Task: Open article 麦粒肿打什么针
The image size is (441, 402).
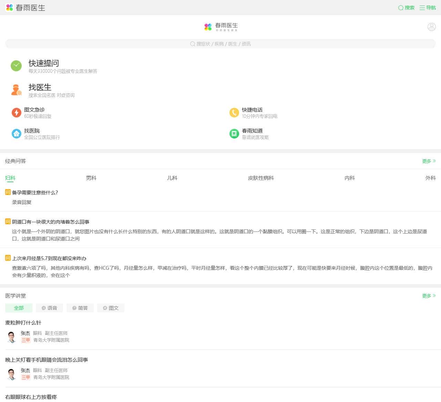Action: [23, 323]
